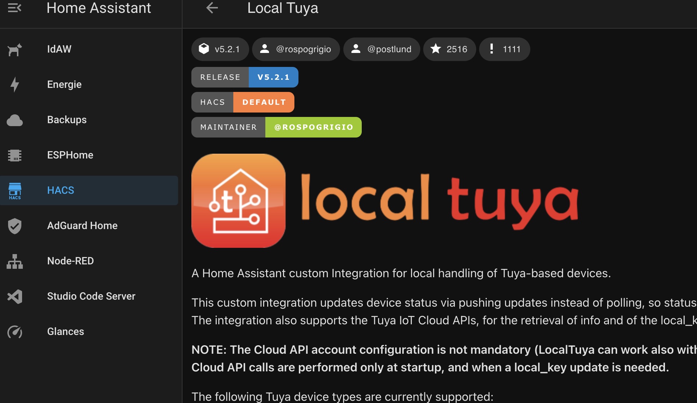This screenshot has width=697, height=403.
Task: Click the star icon in 2516 chip
Action: (x=436, y=49)
